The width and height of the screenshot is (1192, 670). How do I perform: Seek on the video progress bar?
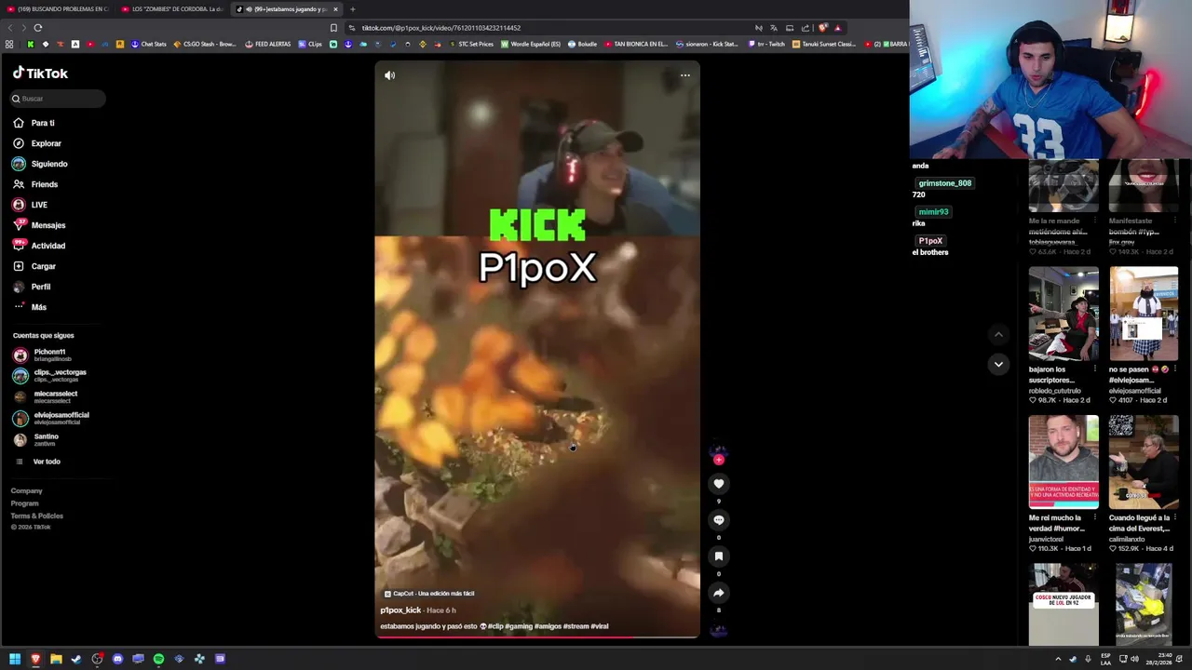[537, 637]
